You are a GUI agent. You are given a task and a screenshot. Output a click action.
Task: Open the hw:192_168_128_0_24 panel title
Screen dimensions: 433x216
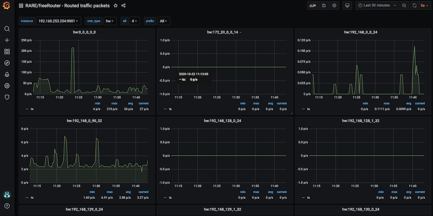point(223,121)
